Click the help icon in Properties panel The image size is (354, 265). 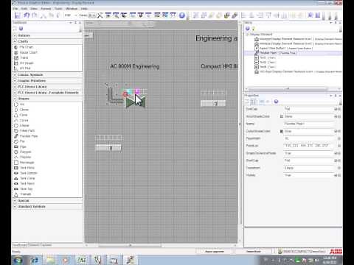[276, 102]
